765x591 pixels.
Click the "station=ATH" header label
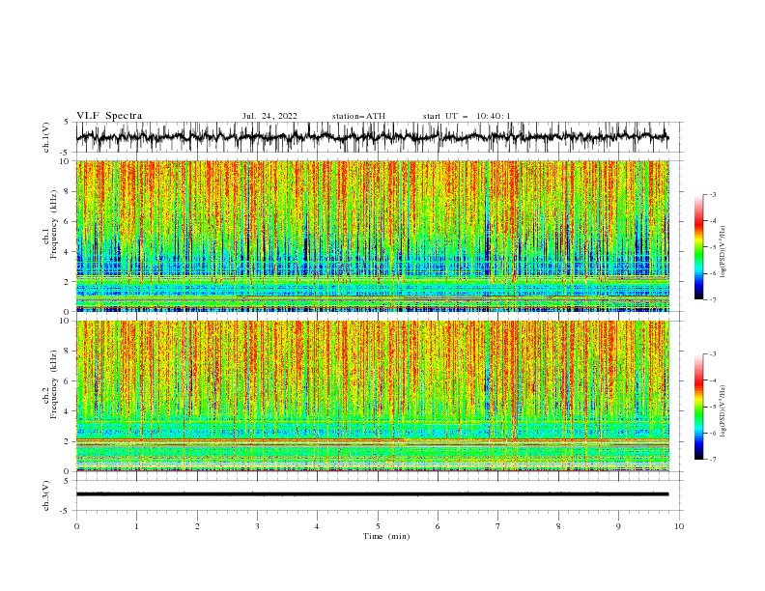(358, 116)
